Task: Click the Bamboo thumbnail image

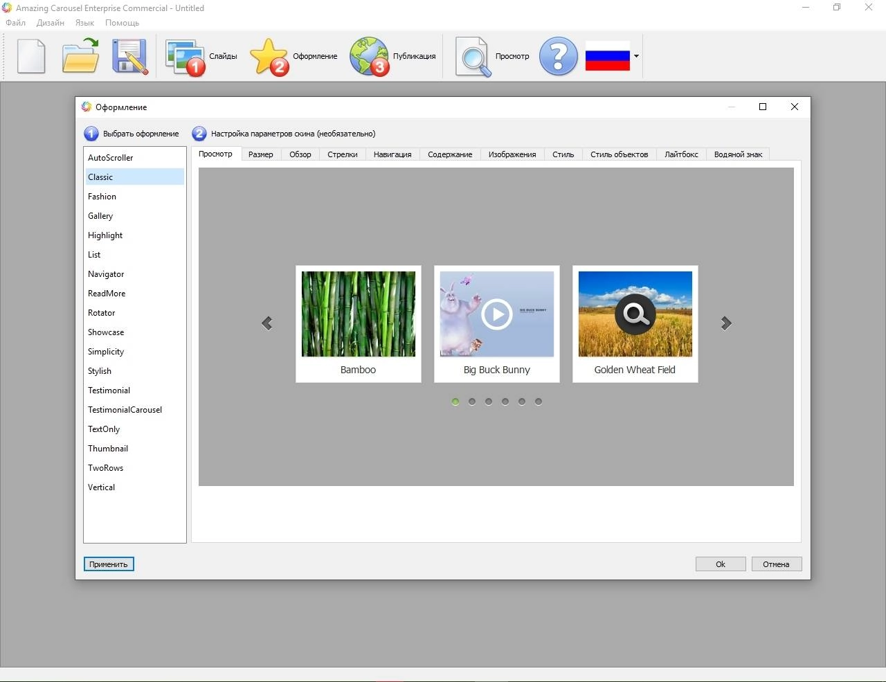Action: (359, 314)
